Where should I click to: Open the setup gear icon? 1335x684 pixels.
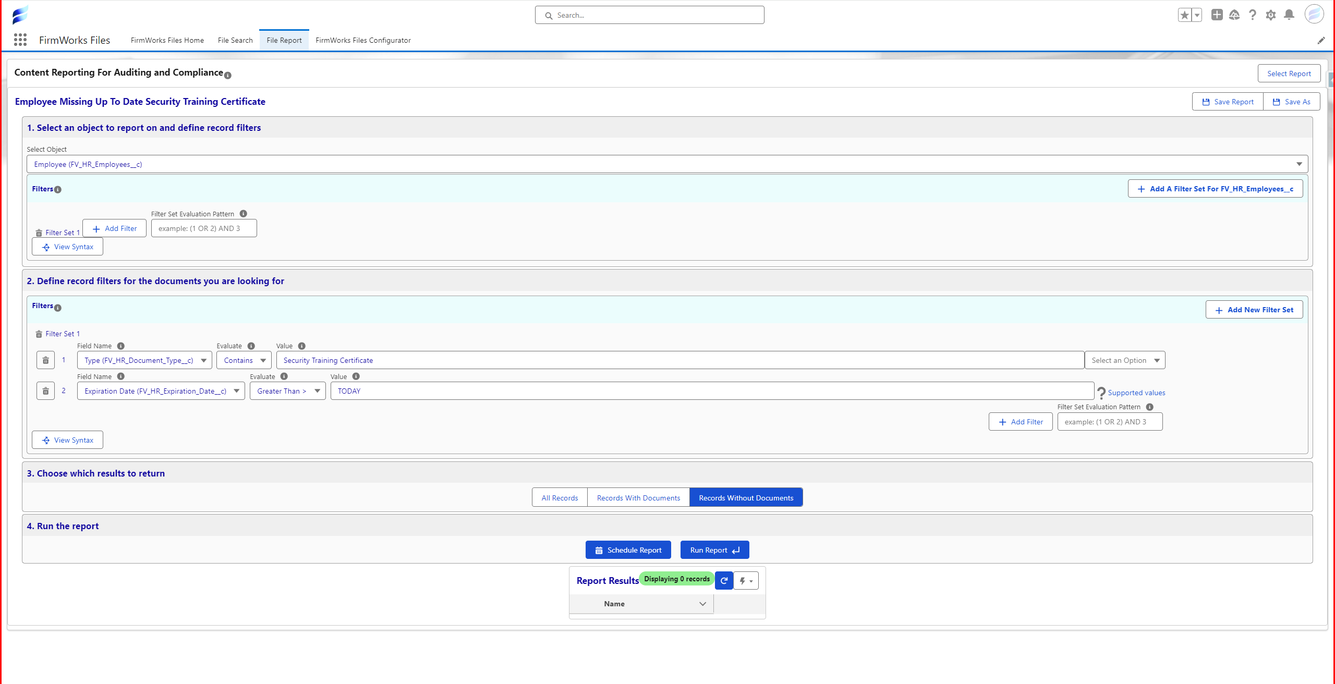tap(1270, 15)
